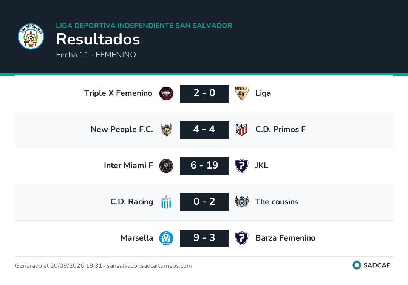Click the SADCAF logo in the footer
The height and width of the screenshot is (285, 408).
[x=371, y=265]
